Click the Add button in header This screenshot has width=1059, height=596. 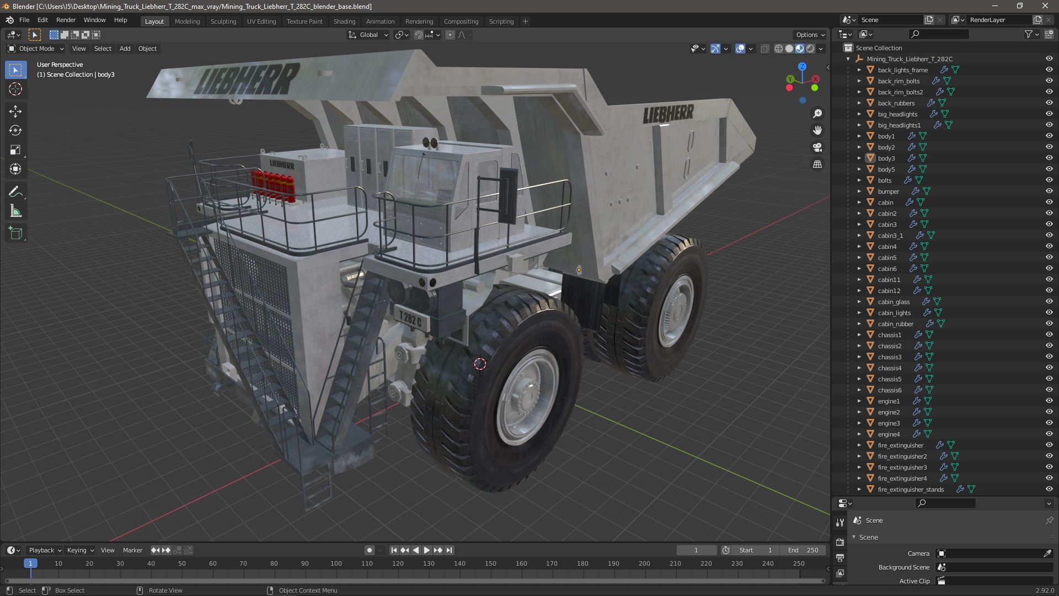tap(124, 48)
